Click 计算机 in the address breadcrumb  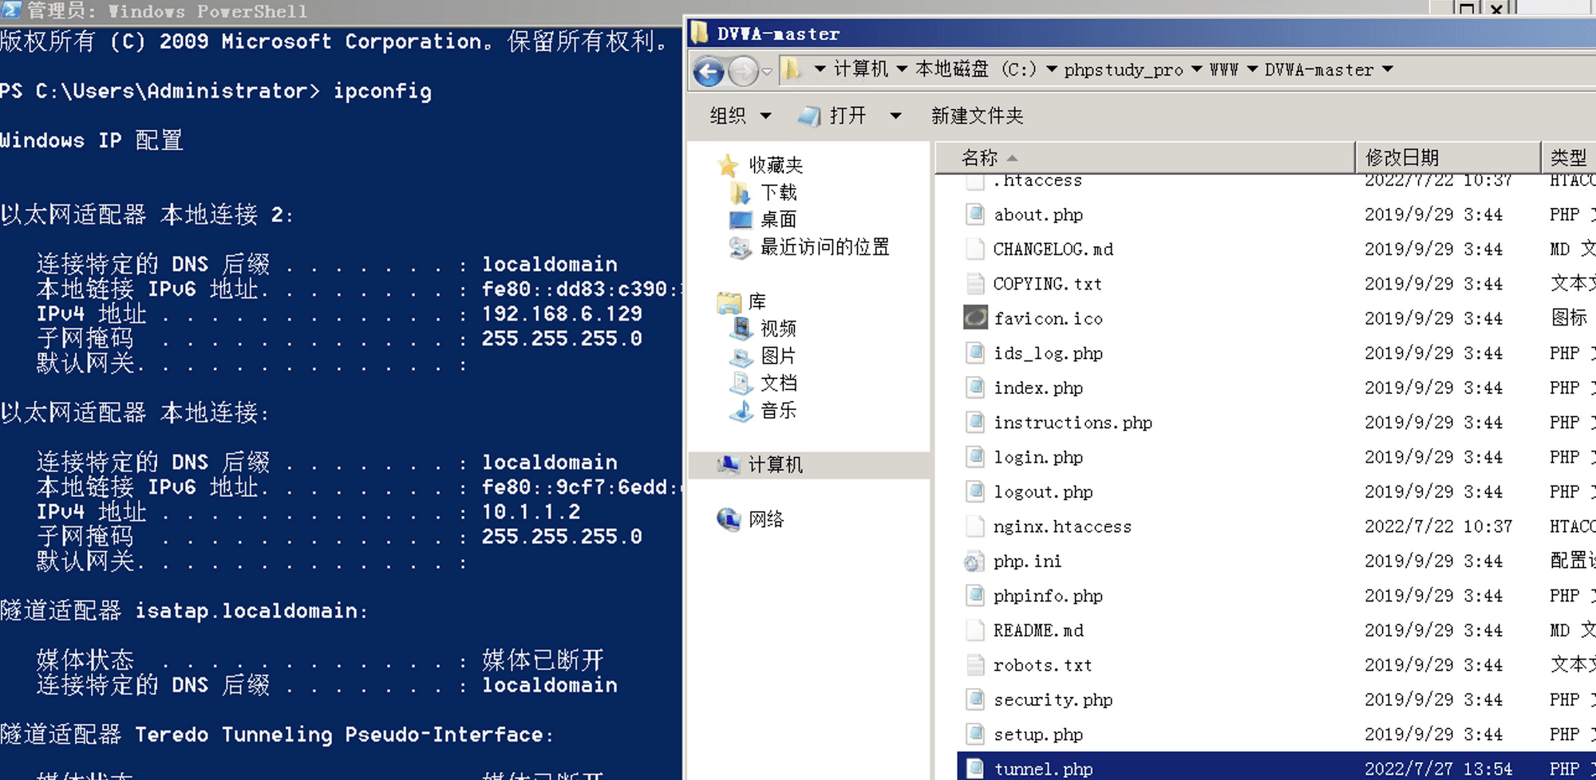click(861, 69)
